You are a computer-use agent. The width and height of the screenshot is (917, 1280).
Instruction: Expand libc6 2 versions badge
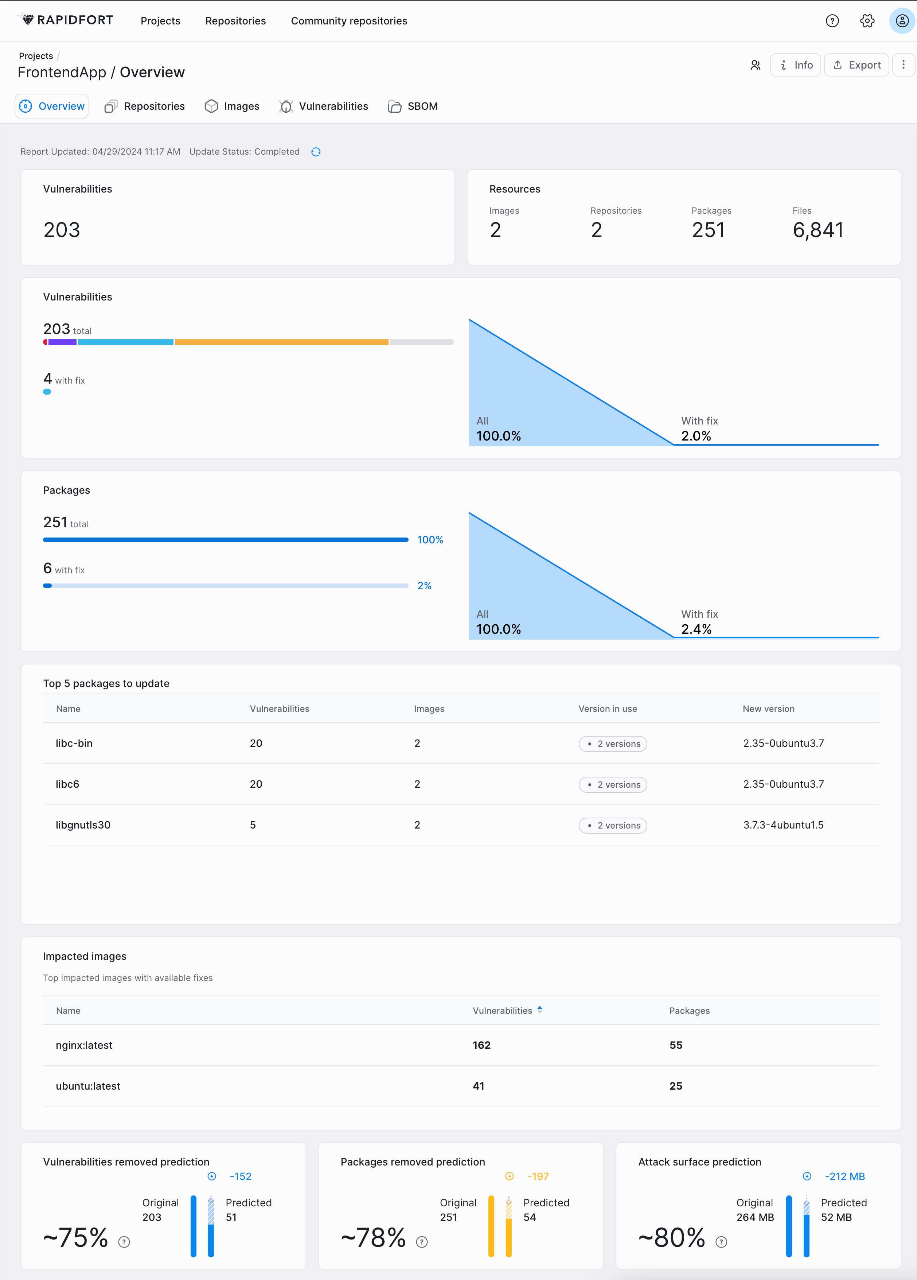pos(612,784)
